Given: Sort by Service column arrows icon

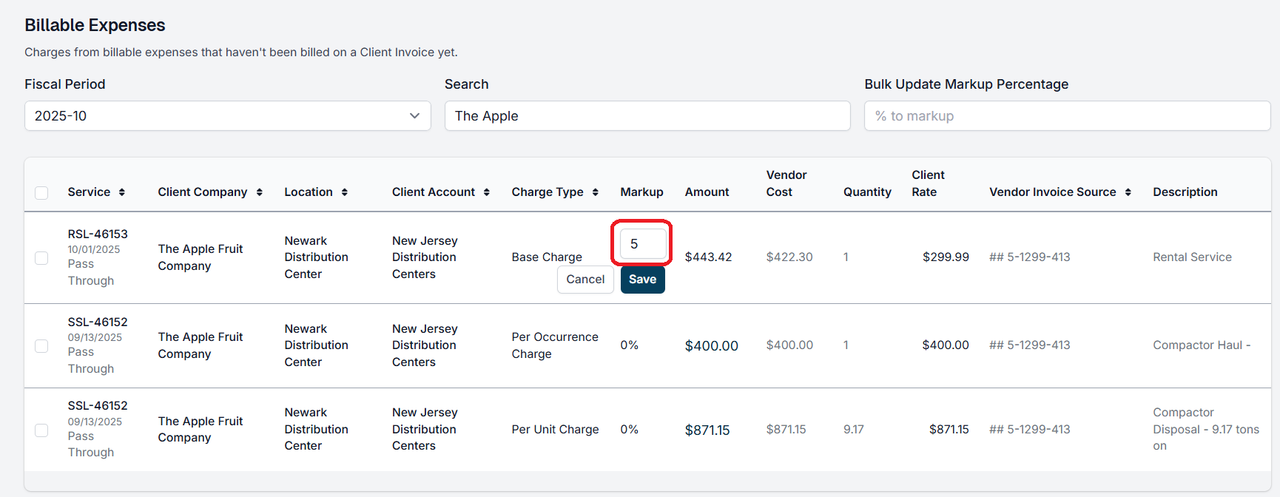Looking at the screenshot, I should point(122,192).
